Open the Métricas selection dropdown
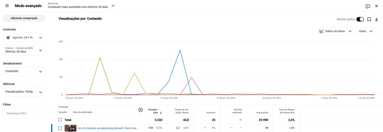 [24, 92]
